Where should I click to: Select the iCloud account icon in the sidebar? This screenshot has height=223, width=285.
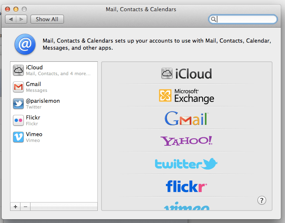pos(18,70)
